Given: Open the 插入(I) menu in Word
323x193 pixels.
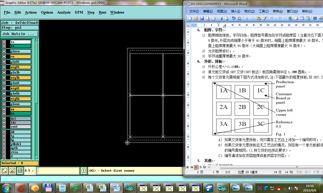Looking at the screenshot, I should coord(235,11).
